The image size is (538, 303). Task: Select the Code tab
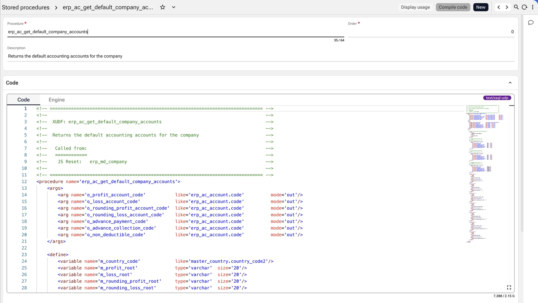click(23, 100)
